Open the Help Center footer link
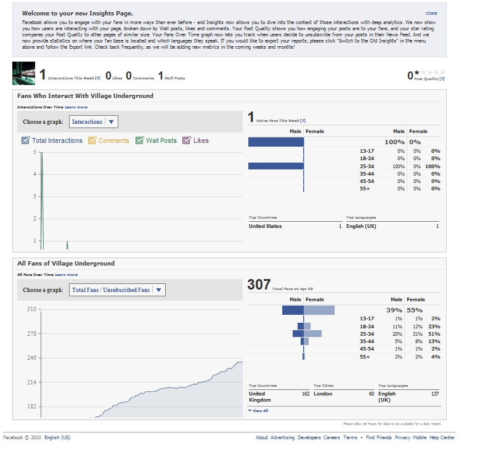 (442, 437)
